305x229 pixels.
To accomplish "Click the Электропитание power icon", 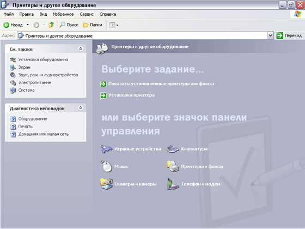I will [13, 82].
